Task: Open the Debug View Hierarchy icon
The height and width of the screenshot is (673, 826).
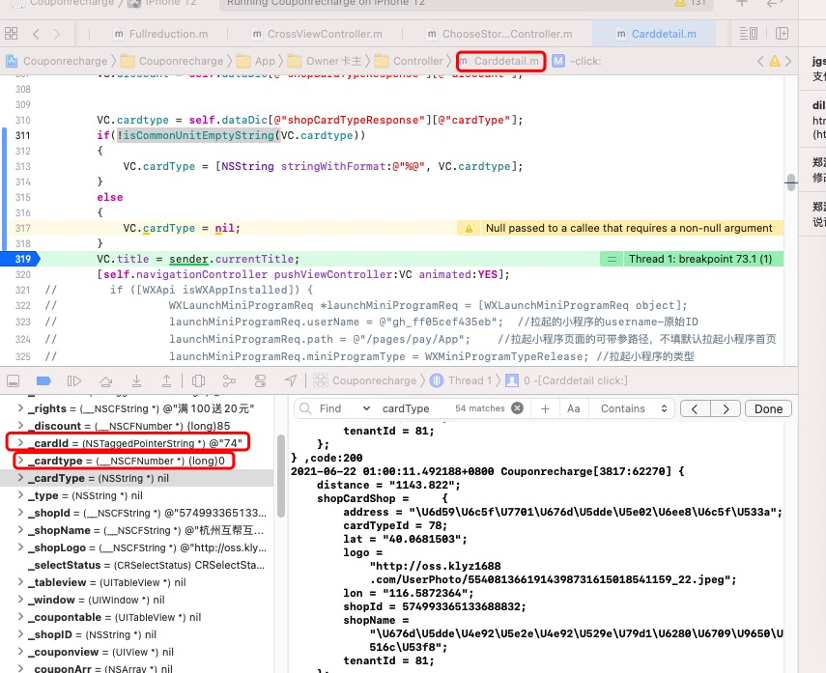Action: point(200,380)
